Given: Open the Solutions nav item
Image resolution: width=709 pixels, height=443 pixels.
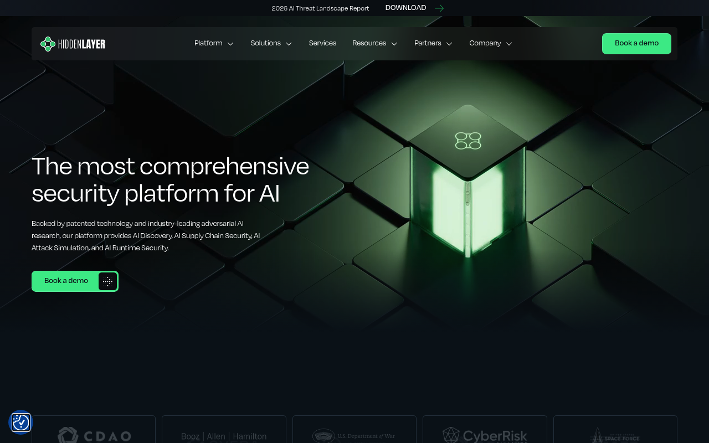Looking at the screenshot, I should coord(265,43).
